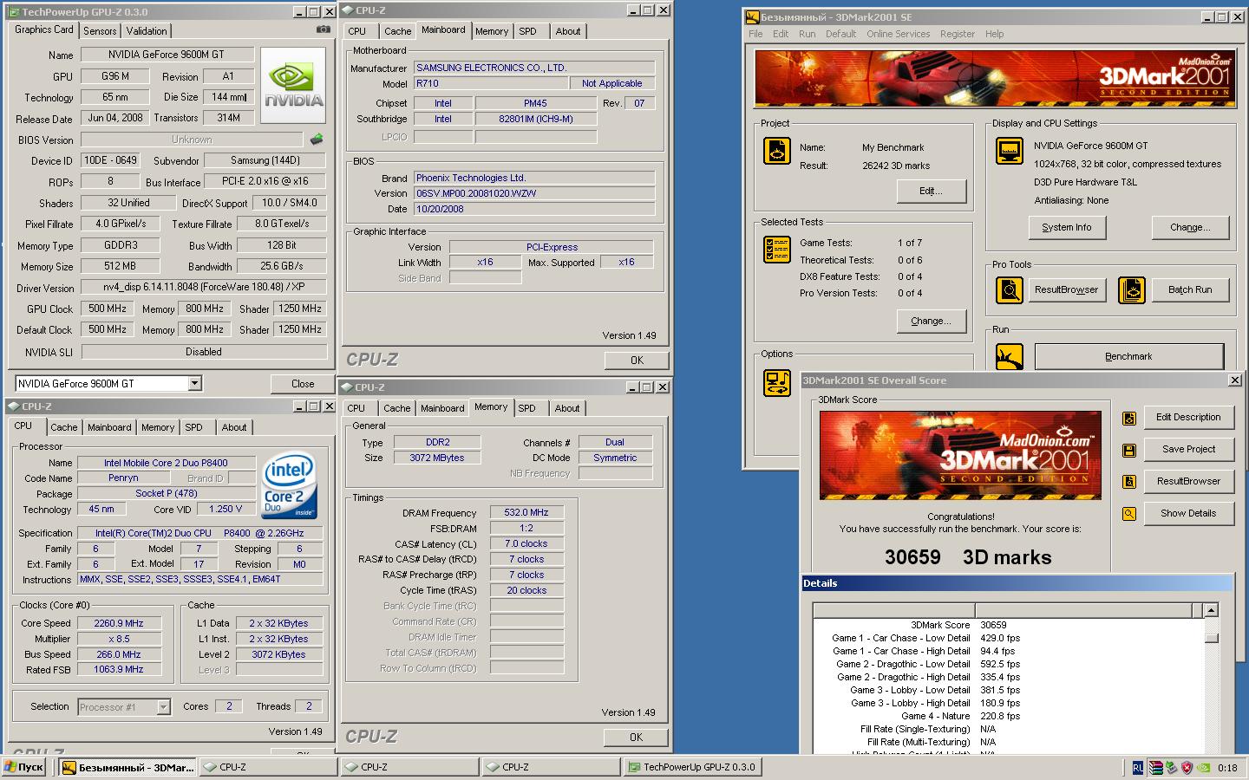
Task: Open the File menu in 3DMark2001
Action: 755,34
